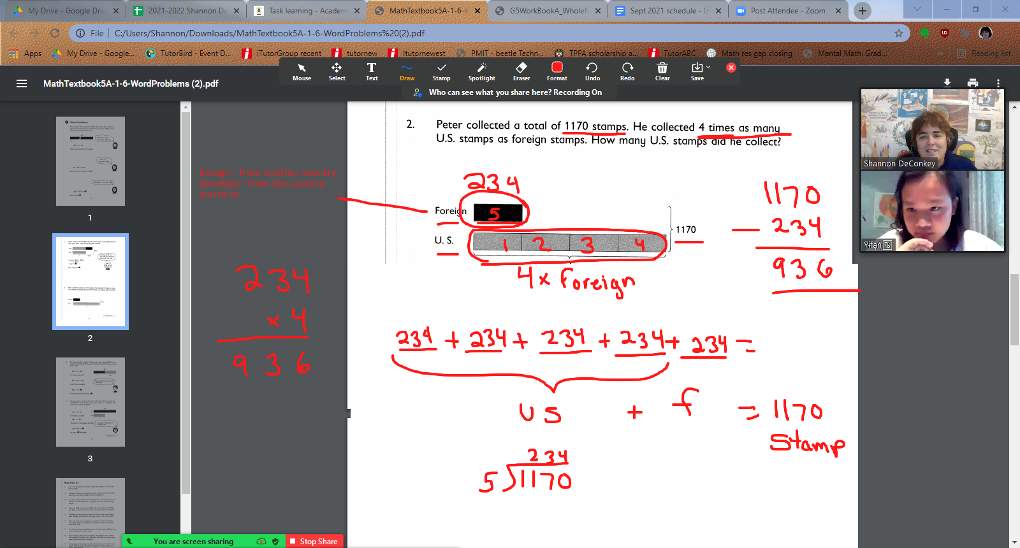Open the Apps bookmark shortcut
The width and height of the screenshot is (1020, 548).
(x=25, y=54)
